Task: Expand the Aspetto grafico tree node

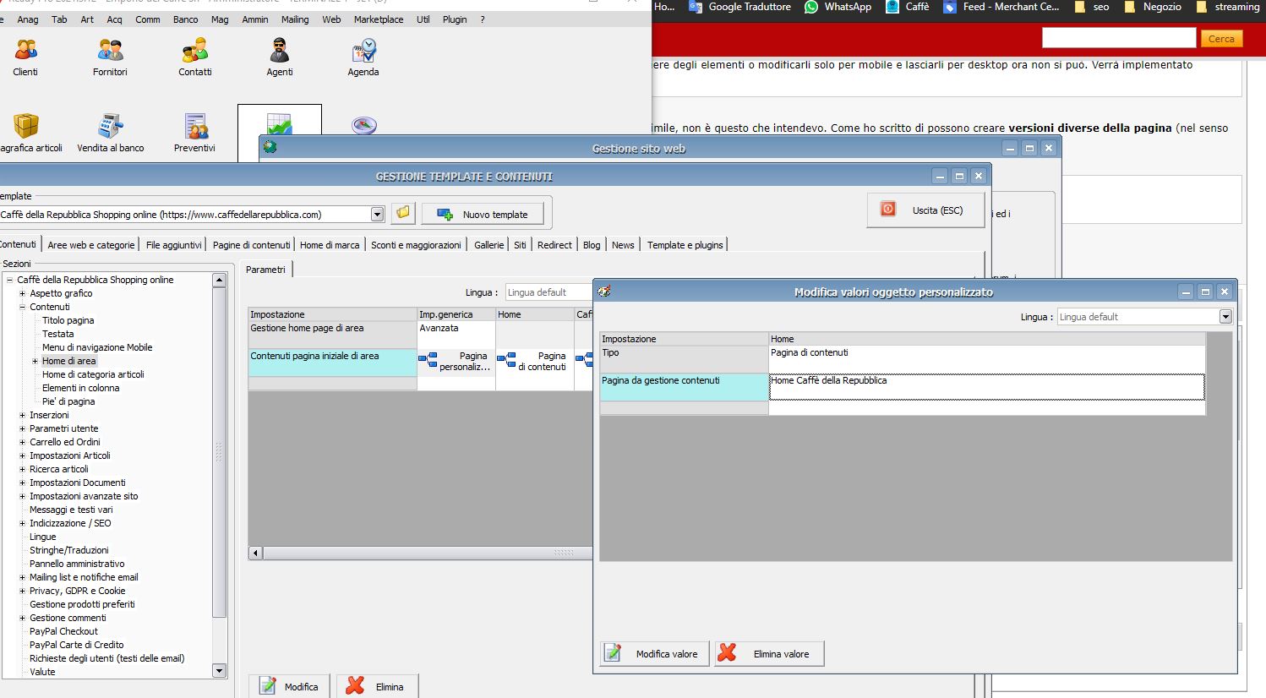Action: pos(23,293)
